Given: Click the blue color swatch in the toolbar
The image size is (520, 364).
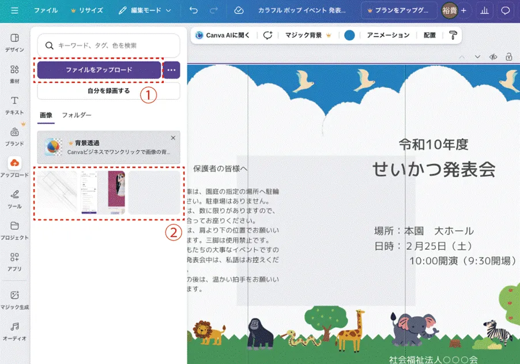Looking at the screenshot, I should [x=349, y=35].
